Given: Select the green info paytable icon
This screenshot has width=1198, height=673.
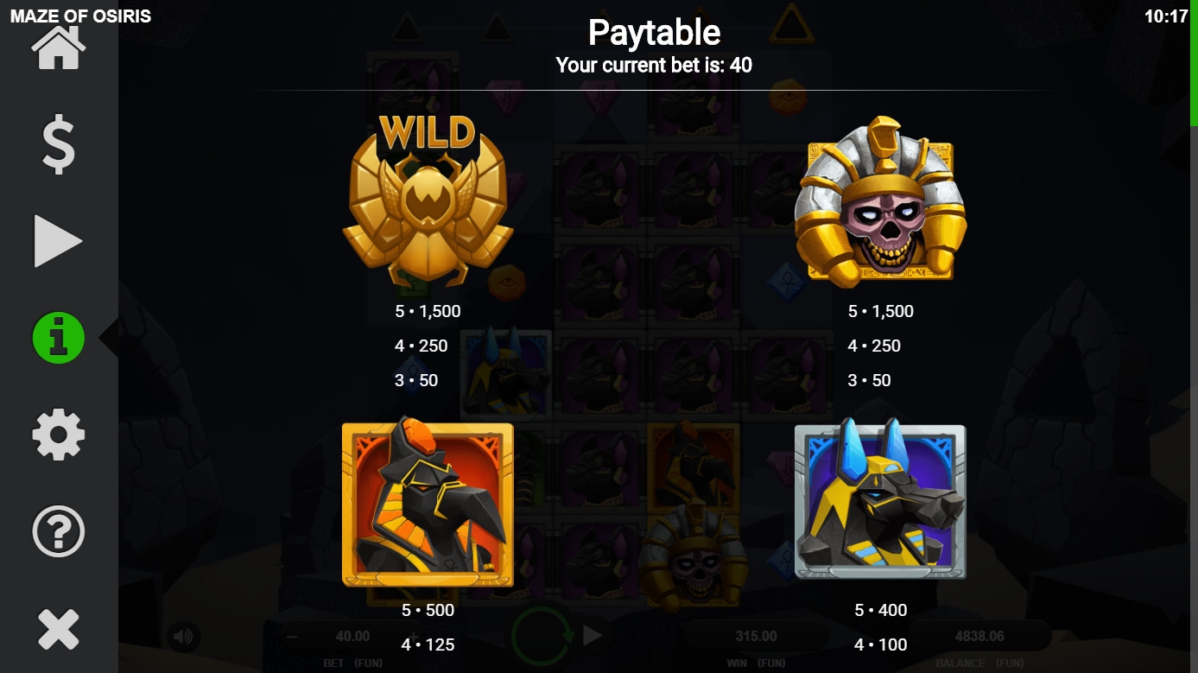Looking at the screenshot, I should [59, 338].
